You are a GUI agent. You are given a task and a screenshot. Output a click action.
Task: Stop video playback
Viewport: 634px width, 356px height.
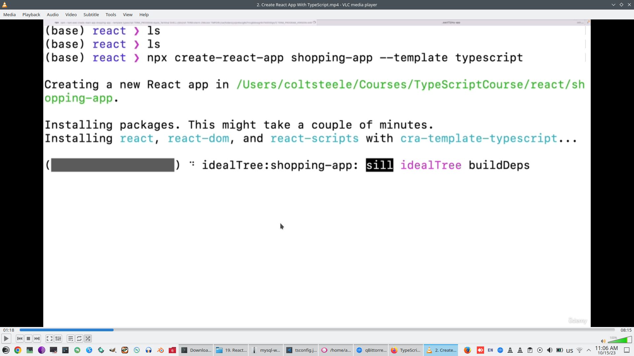pyautogui.click(x=28, y=339)
